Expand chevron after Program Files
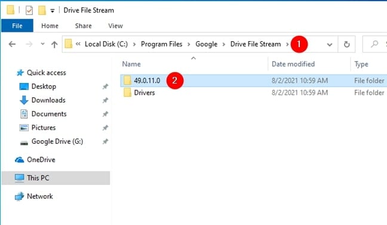The width and height of the screenshot is (387, 225). pos(189,44)
